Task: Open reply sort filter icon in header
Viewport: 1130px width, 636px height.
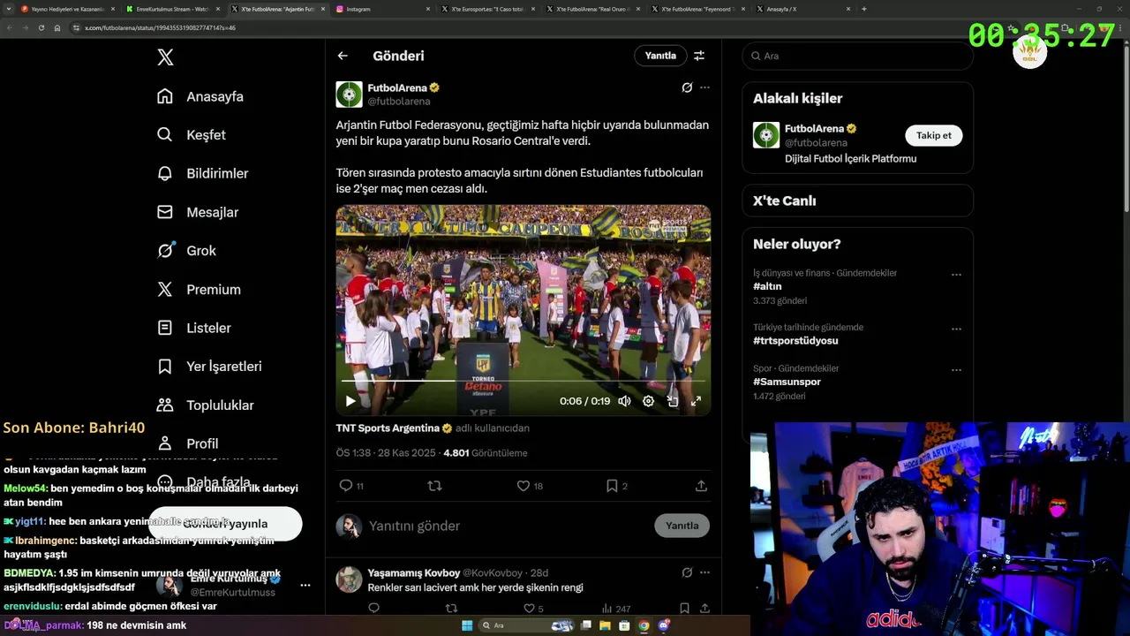Action: point(699,56)
